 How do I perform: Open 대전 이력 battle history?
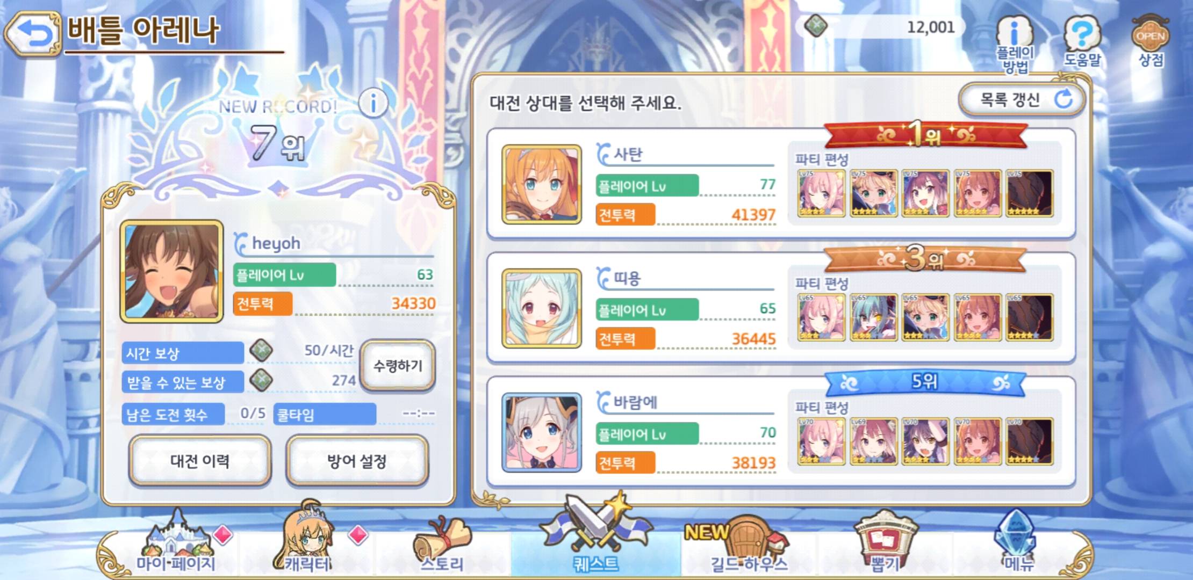tap(200, 461)
